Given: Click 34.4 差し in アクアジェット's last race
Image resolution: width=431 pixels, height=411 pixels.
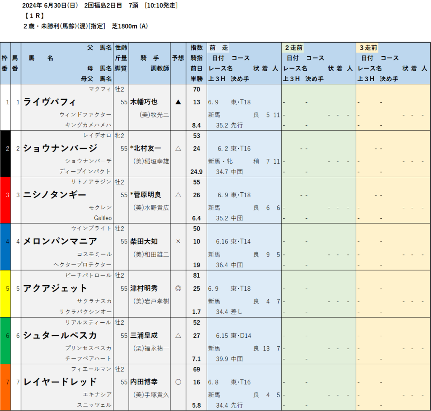Looking at the screenshot, I should (x=229, y=312).
